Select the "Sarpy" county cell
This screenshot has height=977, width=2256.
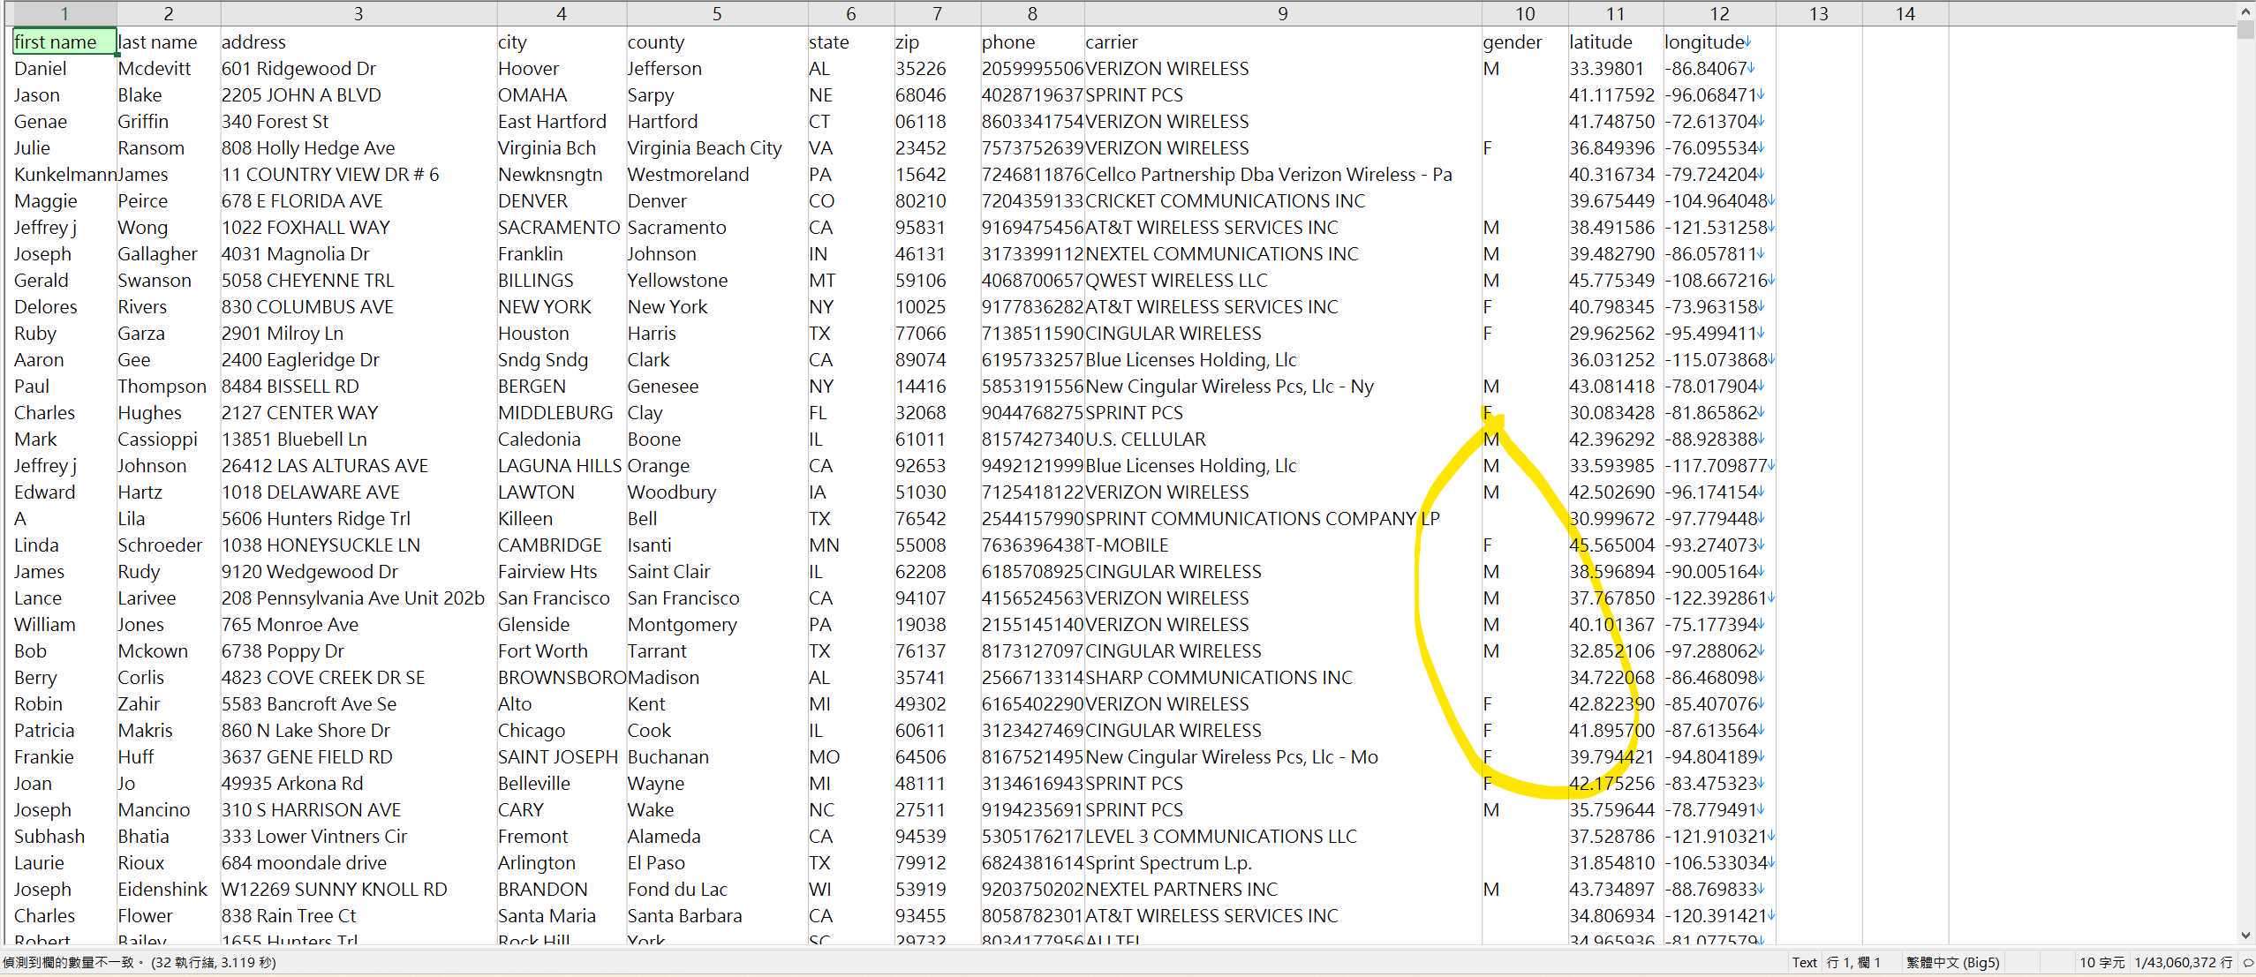click(717, 94)
